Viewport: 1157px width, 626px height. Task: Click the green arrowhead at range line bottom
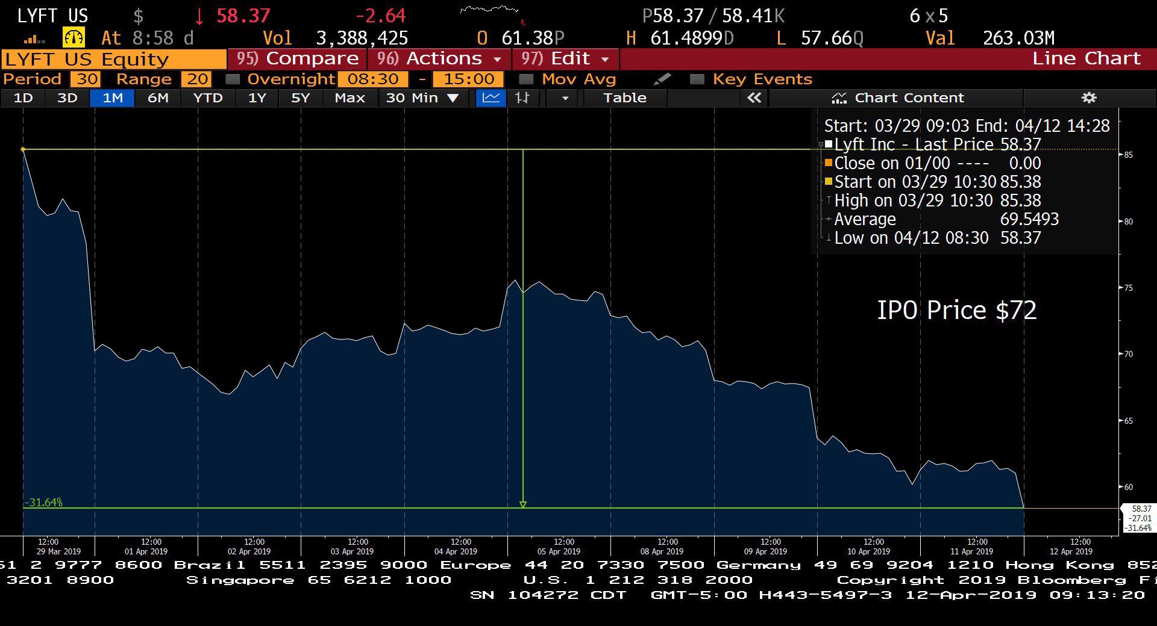[x=523, y=504]
